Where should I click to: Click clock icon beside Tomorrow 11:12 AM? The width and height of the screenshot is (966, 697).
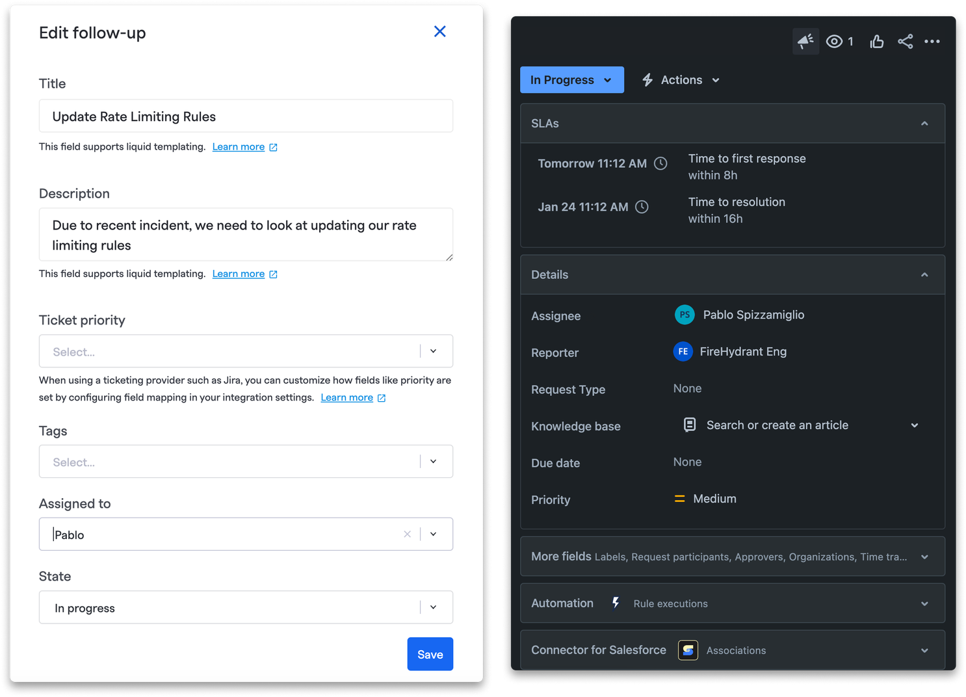pos(660,163)
